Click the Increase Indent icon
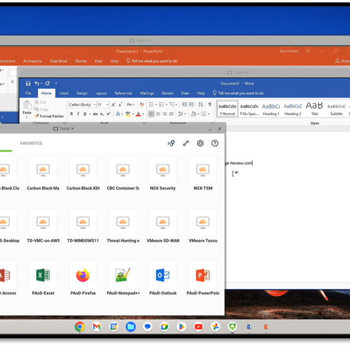The image size is (350, 346). (191, 104)
